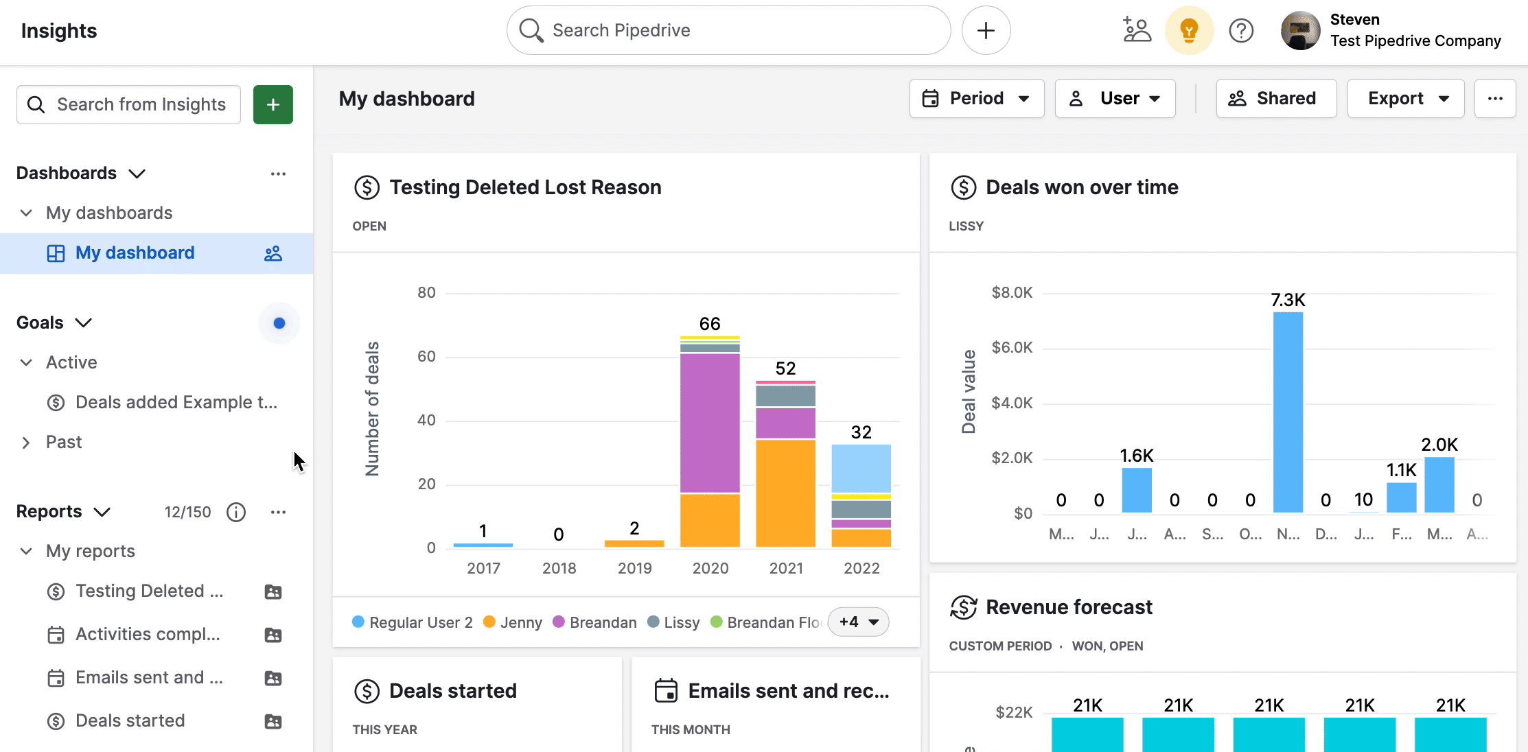Open the ellipsis menu next to Dashboards
Image resolution: width=1528 pixels, height=752 pixels.
click(278, 173)
